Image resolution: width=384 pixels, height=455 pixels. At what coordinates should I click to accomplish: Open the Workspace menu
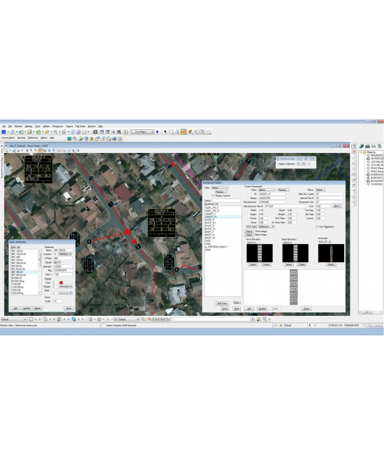(x=57, y=127)
